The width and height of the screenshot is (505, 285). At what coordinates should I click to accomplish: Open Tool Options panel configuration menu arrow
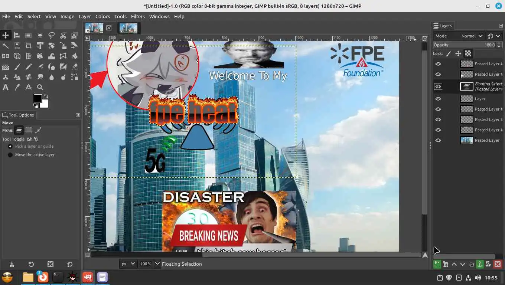tap(78, 115)
